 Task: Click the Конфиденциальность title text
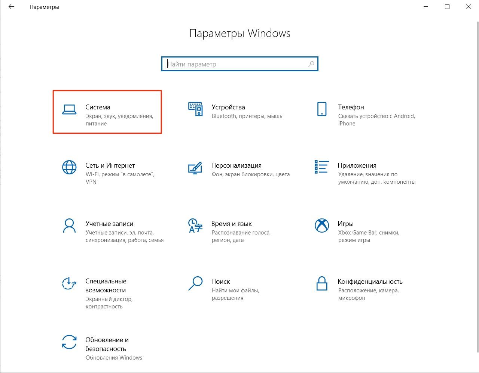pos(370,282)
